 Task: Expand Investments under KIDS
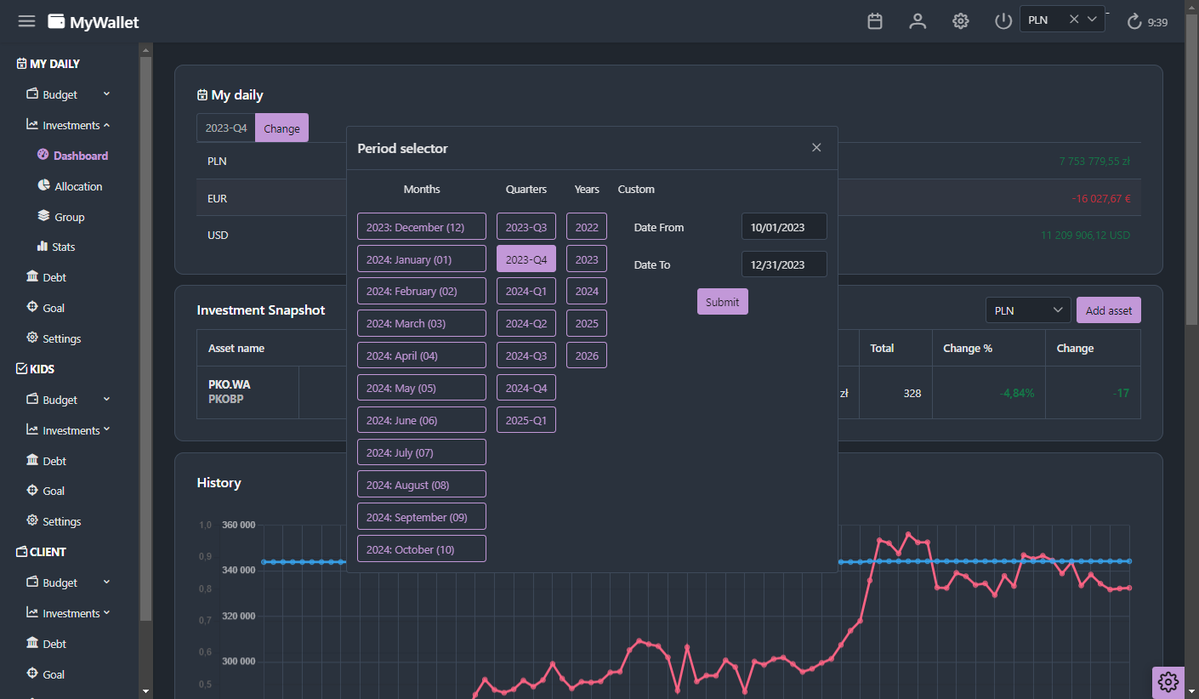tap(68, 430)
